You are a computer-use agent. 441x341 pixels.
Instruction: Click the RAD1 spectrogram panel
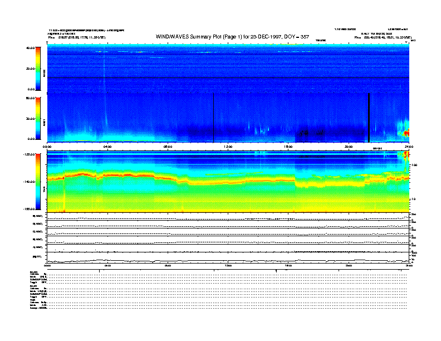[x=228, y=118]
